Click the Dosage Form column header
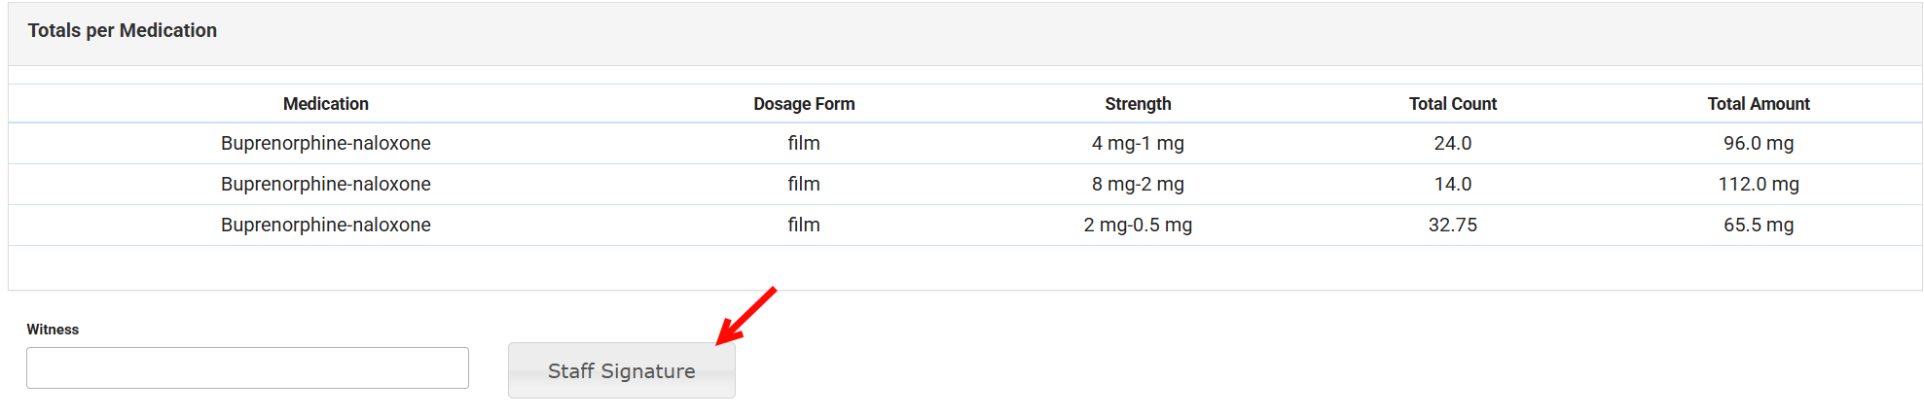 coord(804,104)
